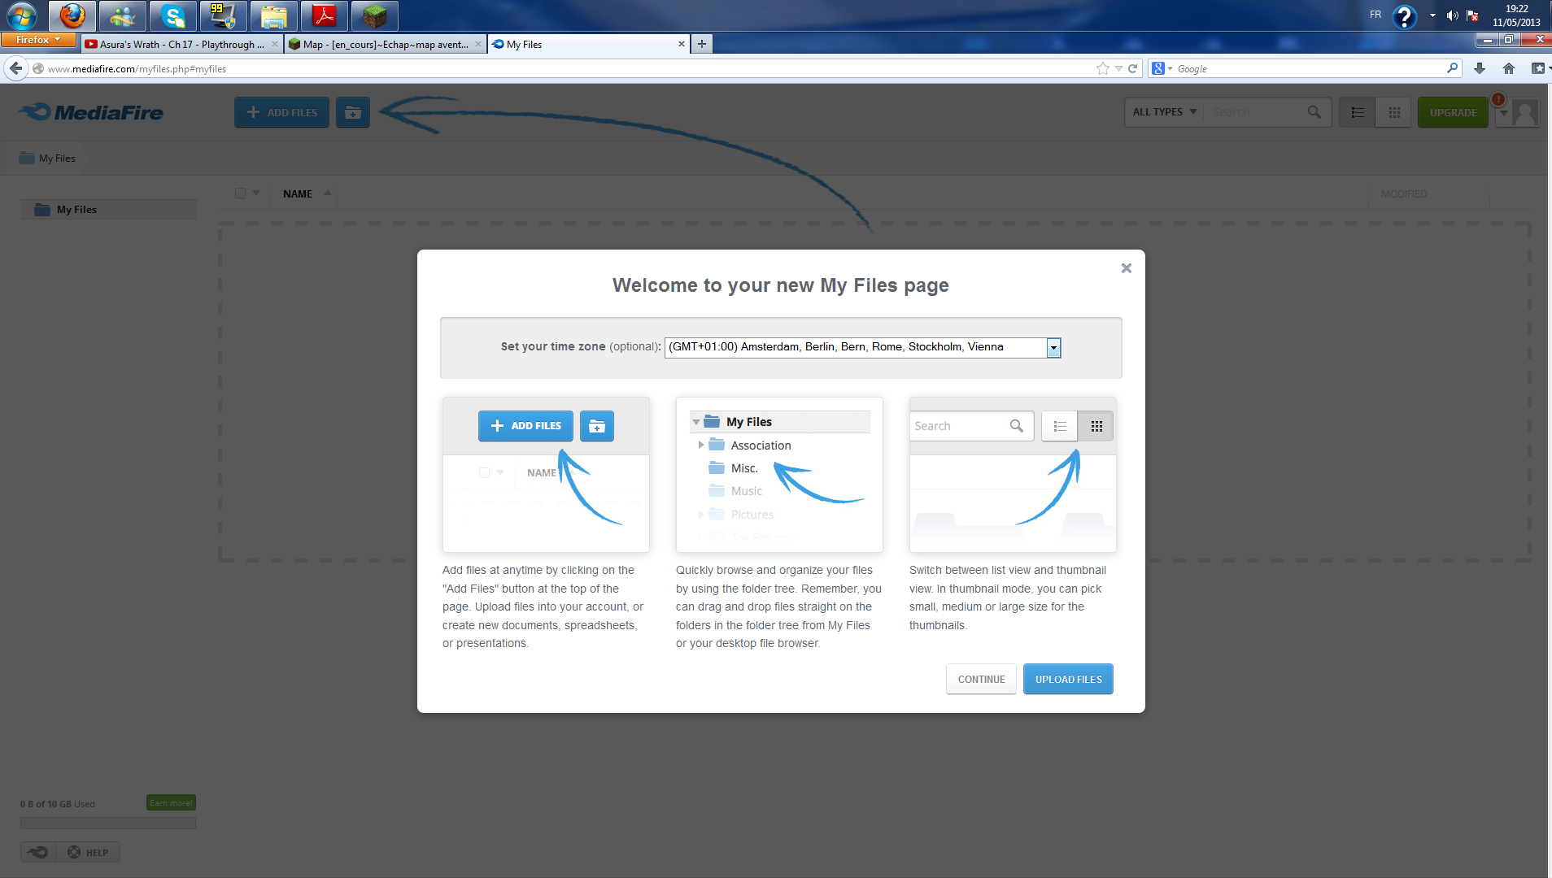
Task: Click the MediaFire logo
Action: pyautogui.click(x=91, y=112)
